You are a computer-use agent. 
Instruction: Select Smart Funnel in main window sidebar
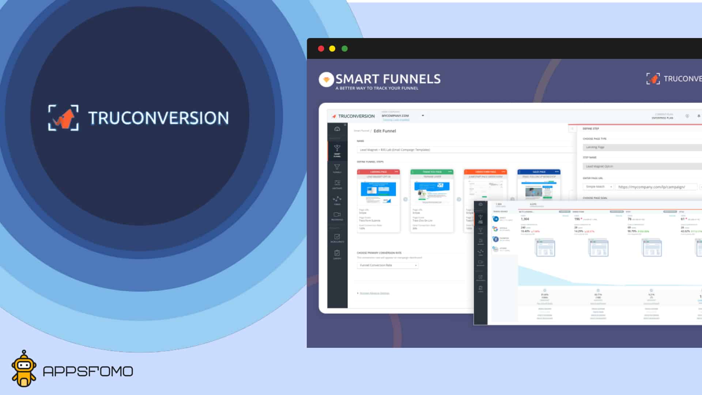click(x=337, y=150)
